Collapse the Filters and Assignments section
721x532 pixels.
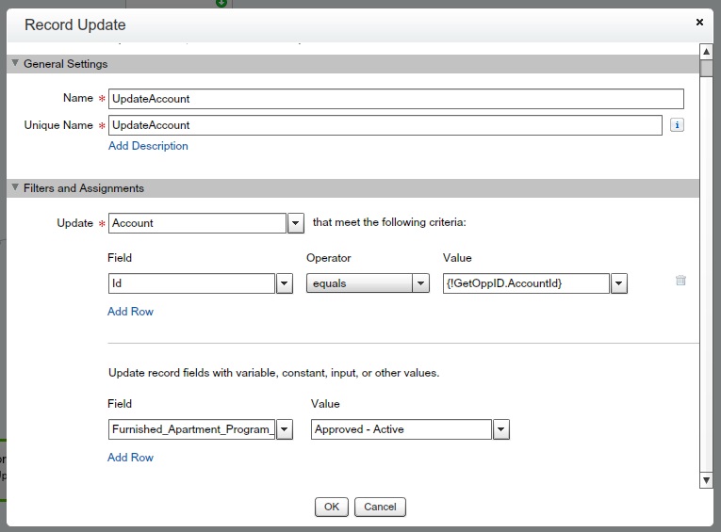pyautogui.click(x=14, y=188)
